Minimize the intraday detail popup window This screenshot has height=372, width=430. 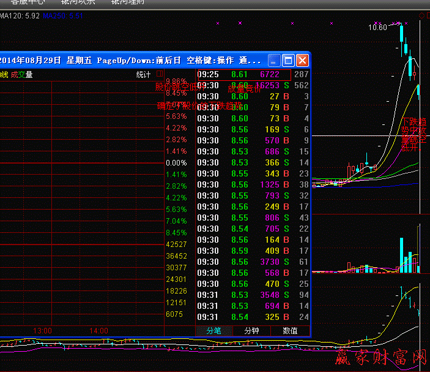click(x=275, y=60)
